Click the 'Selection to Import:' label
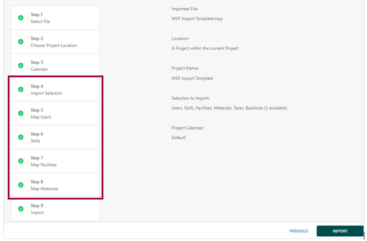Viewport: 367px width, 241px height. pos(190,98)
